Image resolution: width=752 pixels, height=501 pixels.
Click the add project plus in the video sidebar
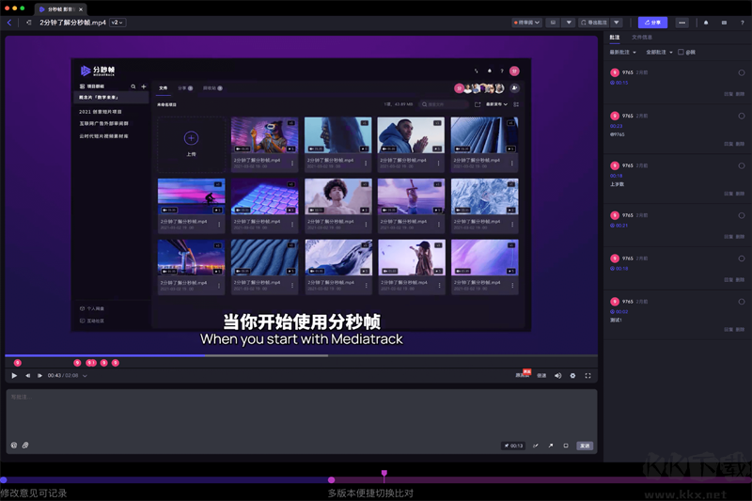(144, 86)
